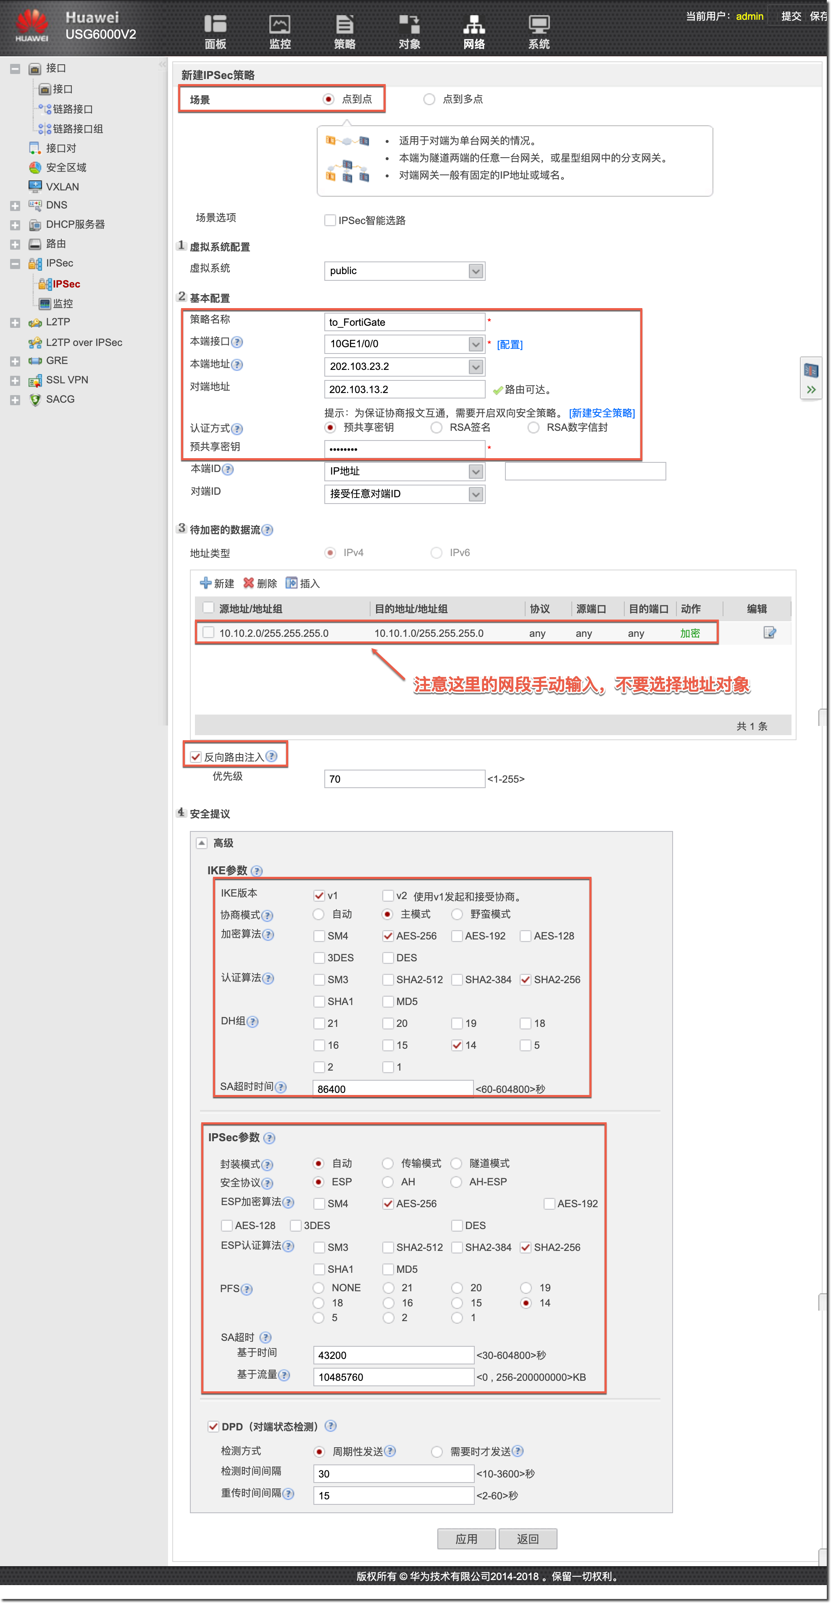831x1604 pixels.
Task: Select the point-to-multipoint scenario radio
Action: pos(429,99)
